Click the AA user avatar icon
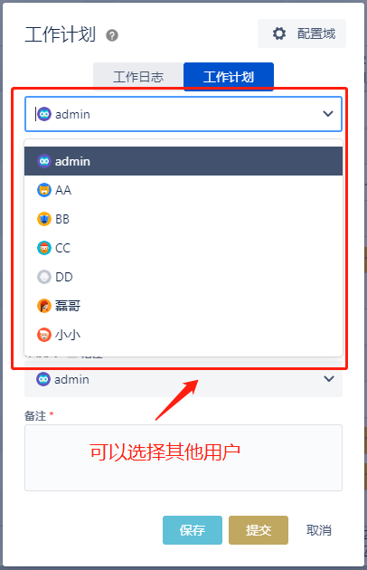Viewport: 367px width, 570px height. pyautogui.click(x=44, y=190)
